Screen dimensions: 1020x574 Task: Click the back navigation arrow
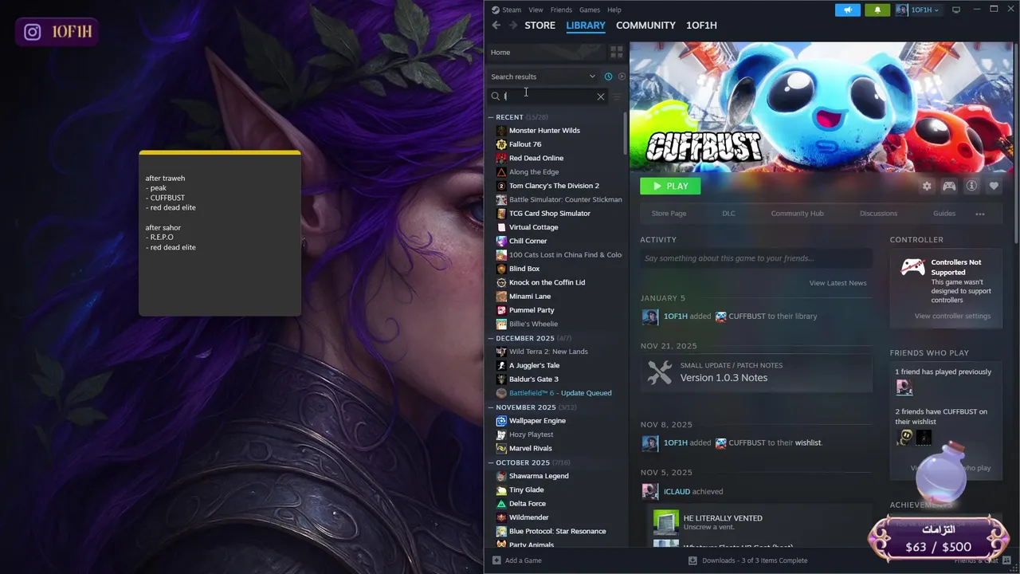tap(496, 26)
